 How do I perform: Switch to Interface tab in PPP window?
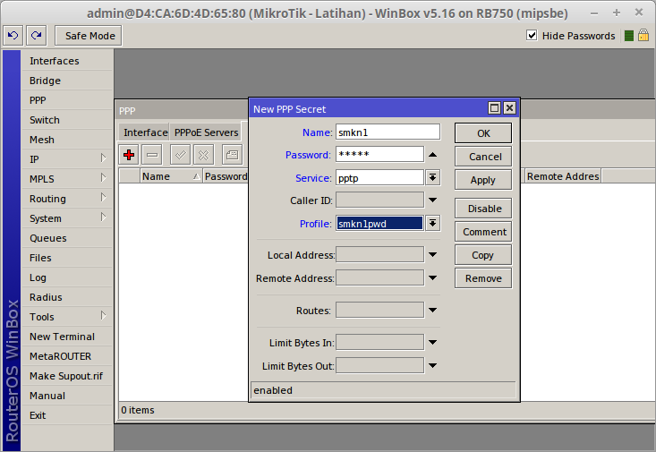coord(145,132)
